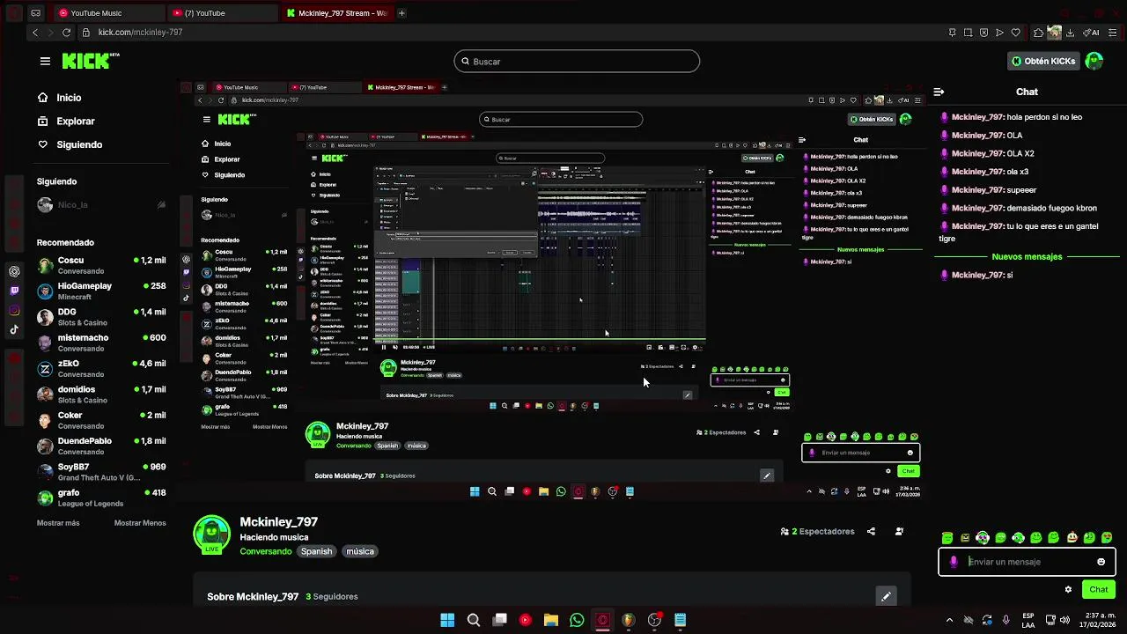Open followed channel Nico_la

tap(101, 204)
